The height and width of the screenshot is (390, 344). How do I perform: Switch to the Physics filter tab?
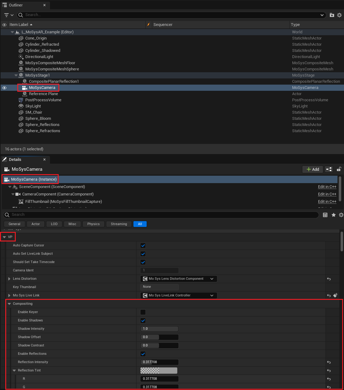[93, 224]
